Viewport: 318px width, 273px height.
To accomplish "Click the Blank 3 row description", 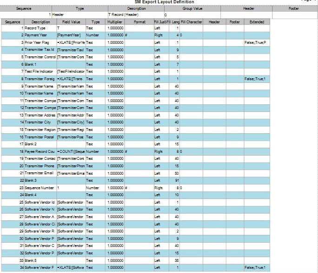I will 32,180.
